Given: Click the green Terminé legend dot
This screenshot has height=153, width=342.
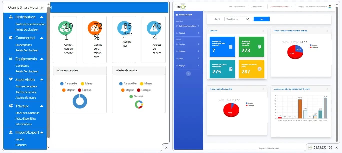Looking at the screenshot, I should pyautogui.click(x=131, y=96).
